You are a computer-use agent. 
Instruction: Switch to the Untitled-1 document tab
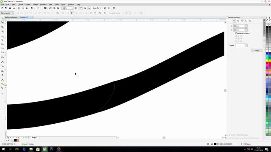pyautogui.click(x=24, y=17)
